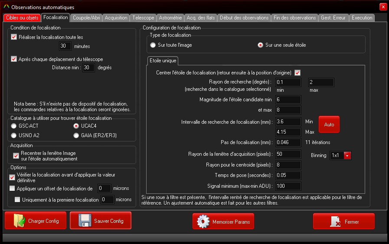This screenshot has height=244, width=389.
Task: Click the Memoriser Params gear icon
Action: point(203,222)
